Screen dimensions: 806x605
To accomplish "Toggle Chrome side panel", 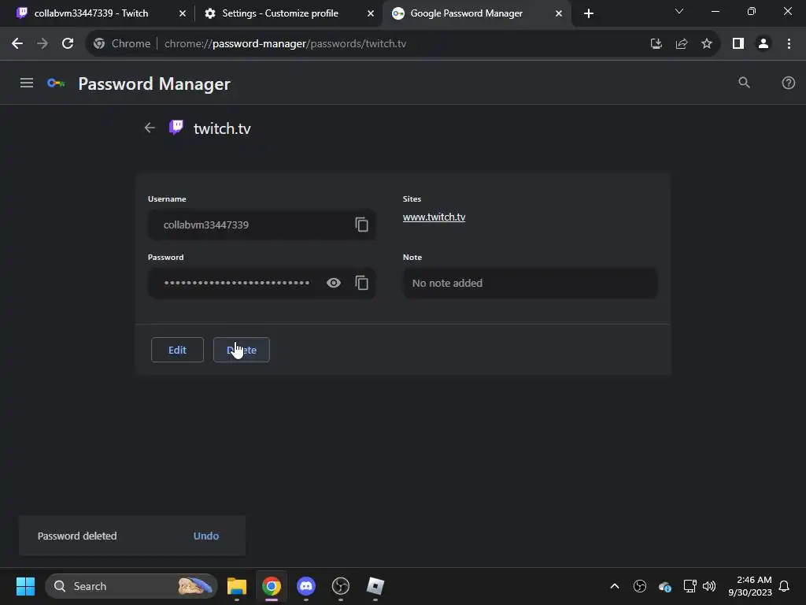I will click(738, 44).
